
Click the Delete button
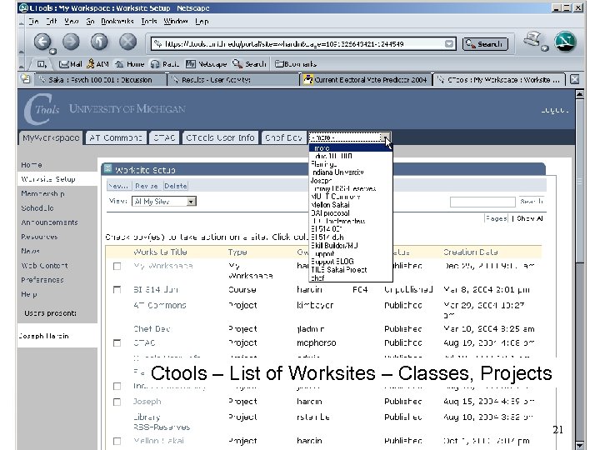point(176,186)
